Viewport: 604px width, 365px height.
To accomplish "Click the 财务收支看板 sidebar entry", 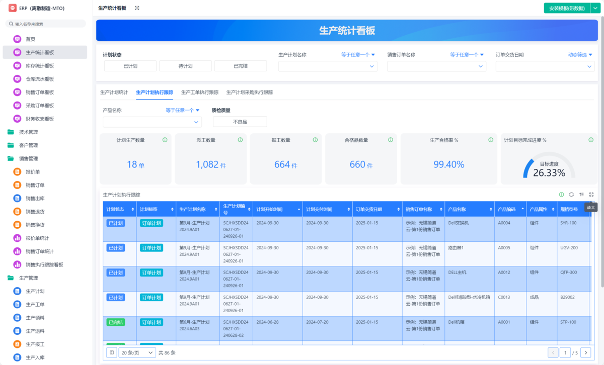I will [37, 119].
